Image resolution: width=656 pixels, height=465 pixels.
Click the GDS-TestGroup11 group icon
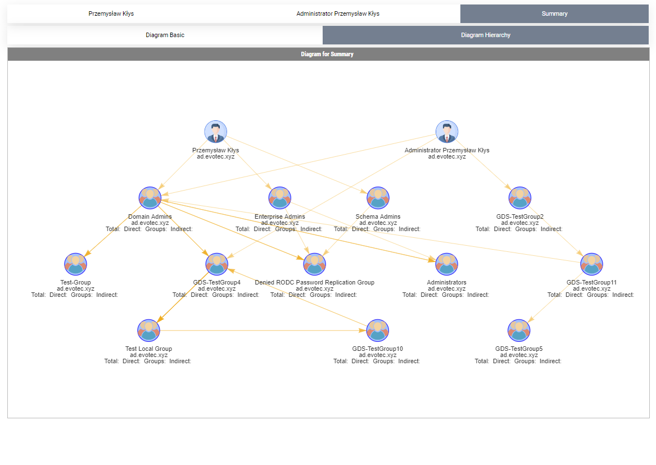click(x=591, y=264)
